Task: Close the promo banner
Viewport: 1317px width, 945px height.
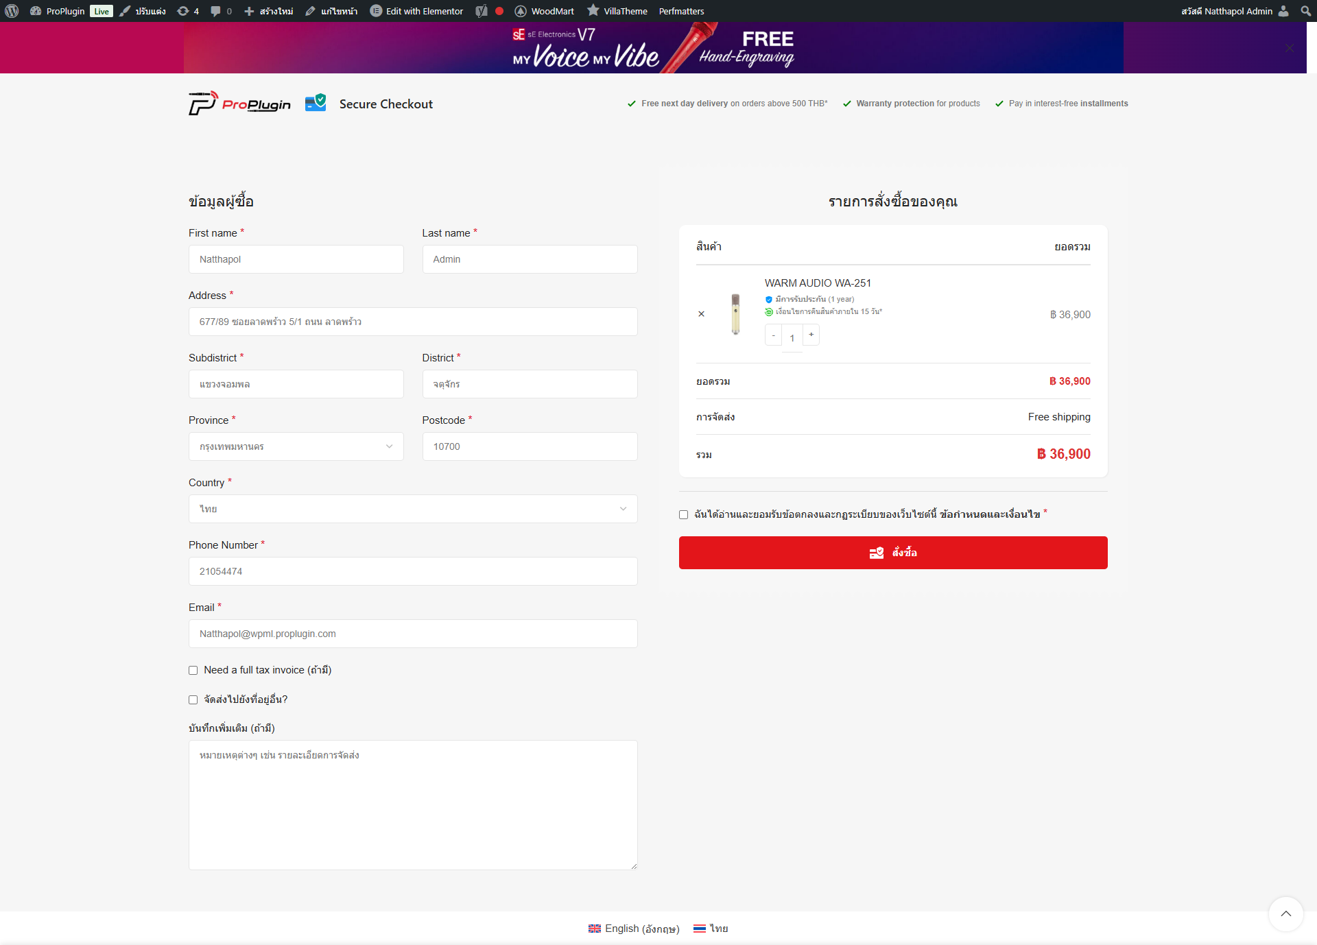Action: [1290, 47]
